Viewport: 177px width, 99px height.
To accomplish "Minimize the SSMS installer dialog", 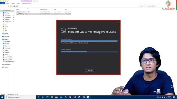I will 118,23.
